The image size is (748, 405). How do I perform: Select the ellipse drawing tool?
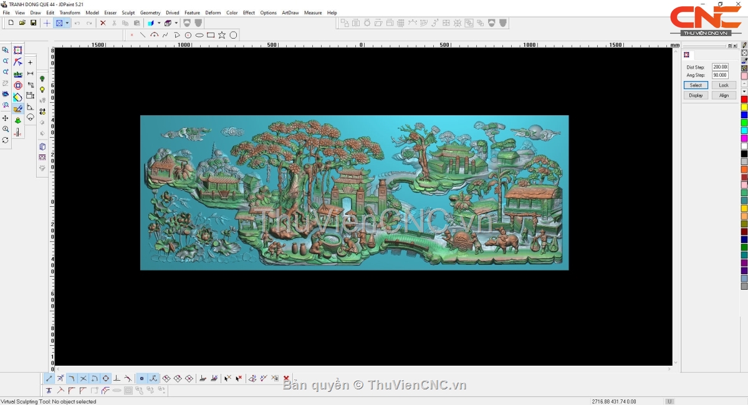tap(199, 35)
